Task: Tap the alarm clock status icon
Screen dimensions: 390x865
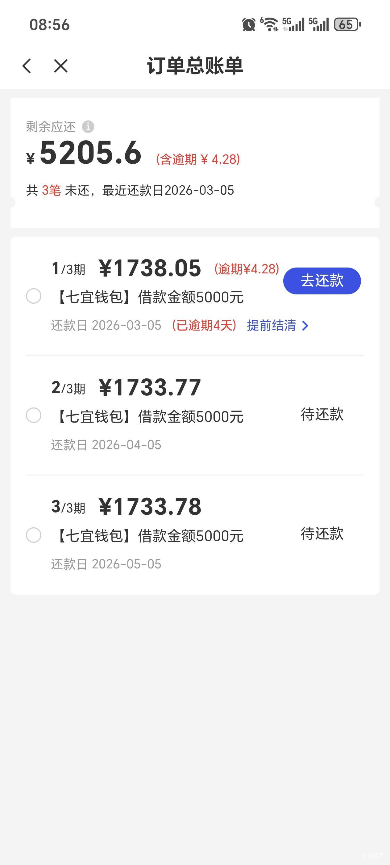Action: (248, 25)
